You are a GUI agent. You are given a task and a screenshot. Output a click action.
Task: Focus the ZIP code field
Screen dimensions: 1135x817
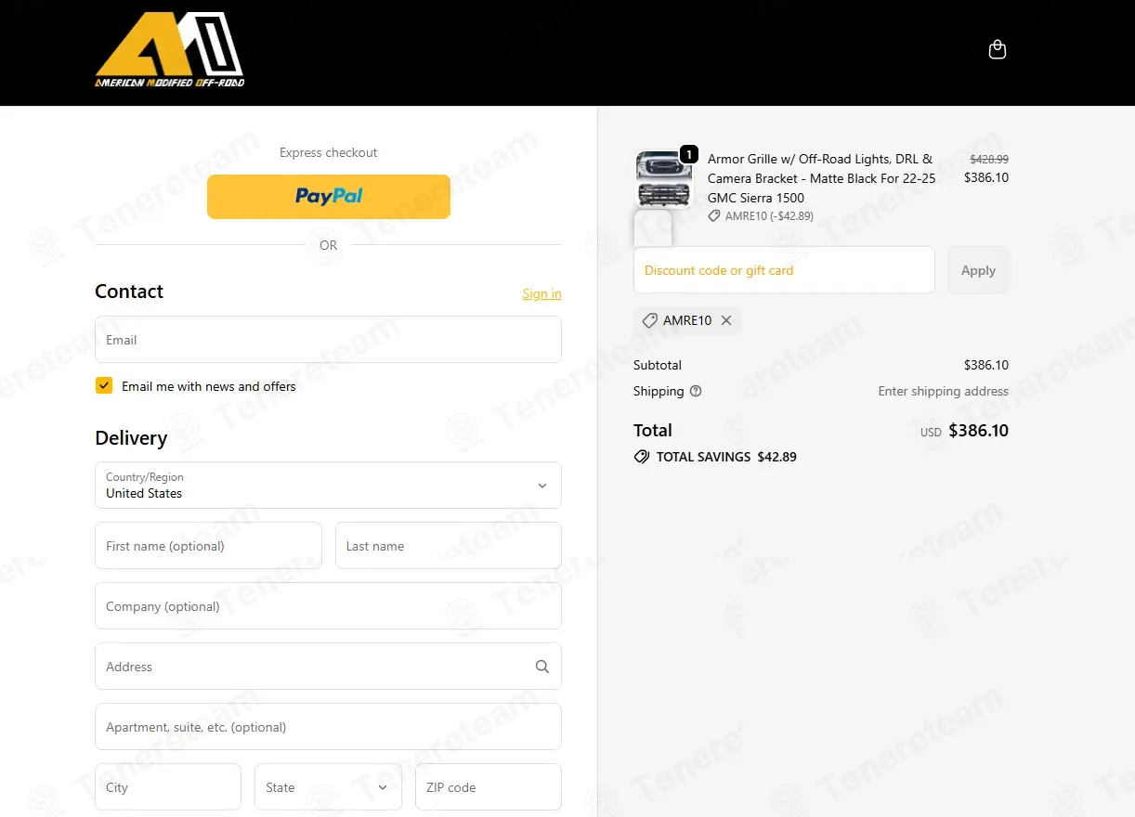pos(489,787)
